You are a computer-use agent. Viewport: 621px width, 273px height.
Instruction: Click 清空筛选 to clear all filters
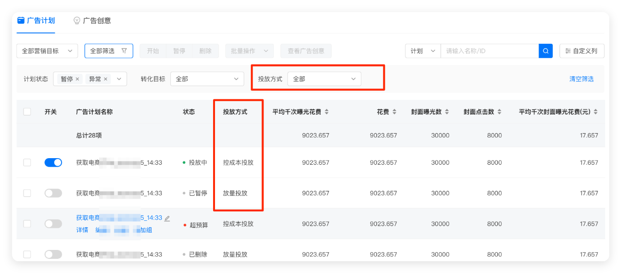(581, 79)
